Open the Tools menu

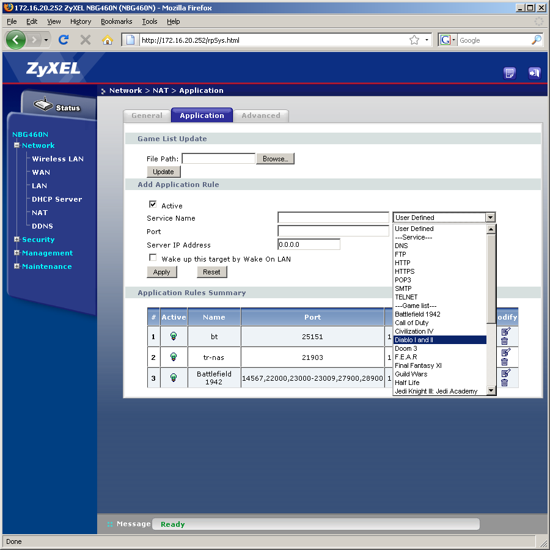[x=150, y=21]
